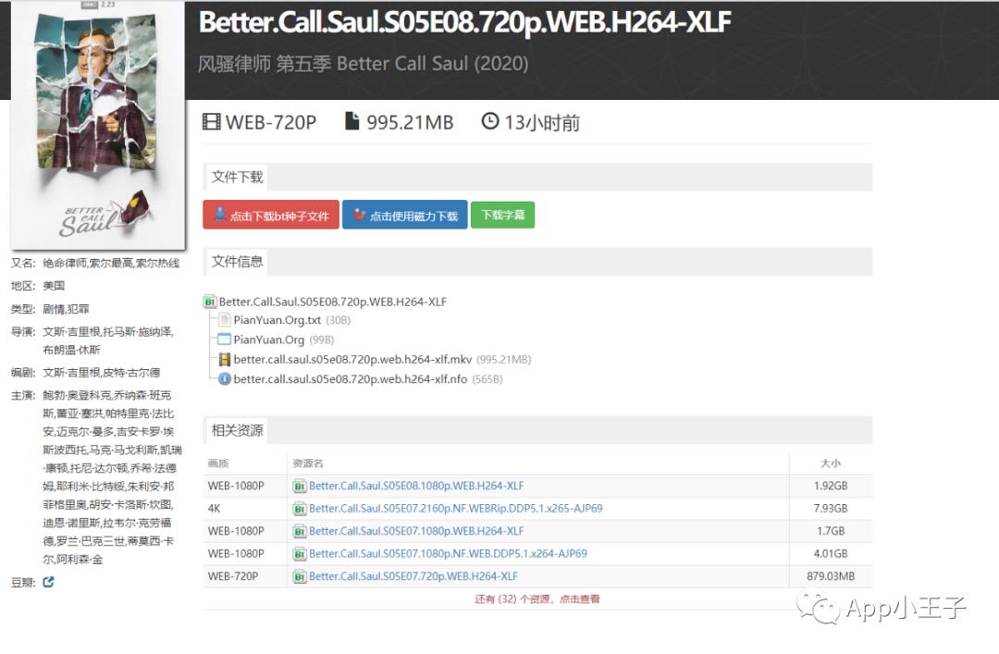The height and width of the screenshot is (654, 999).
Task: Click the 美国 region value
Action: [x=54, y=286]
